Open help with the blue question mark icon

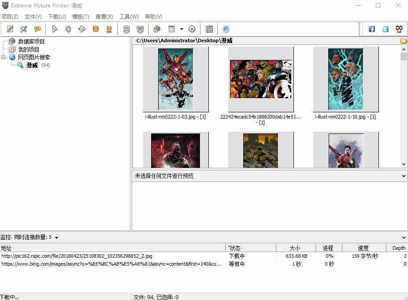[x=226, y=29]
